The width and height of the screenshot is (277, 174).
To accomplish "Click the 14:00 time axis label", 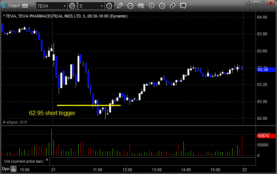I will [x=186, y=170].
